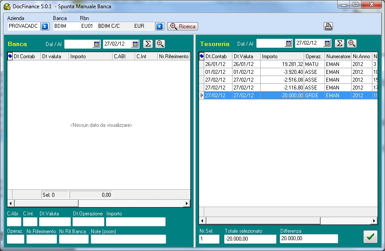Click the printer icon in the top toolbar

tap(328, 26)
